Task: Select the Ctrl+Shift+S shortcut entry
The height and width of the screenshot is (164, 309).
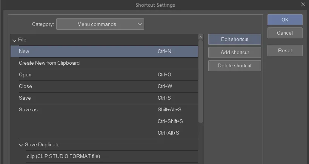Action: pos(170,121)
